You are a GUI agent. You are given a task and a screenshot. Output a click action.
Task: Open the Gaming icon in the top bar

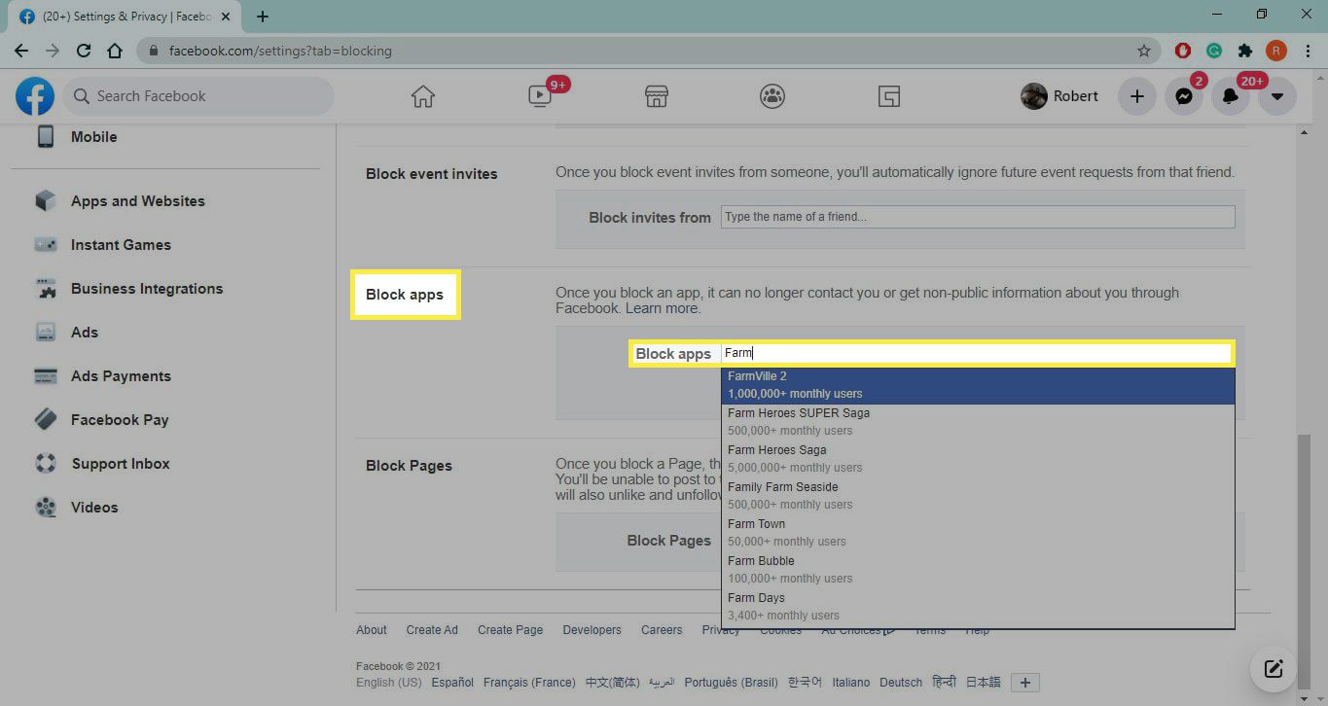888,96
